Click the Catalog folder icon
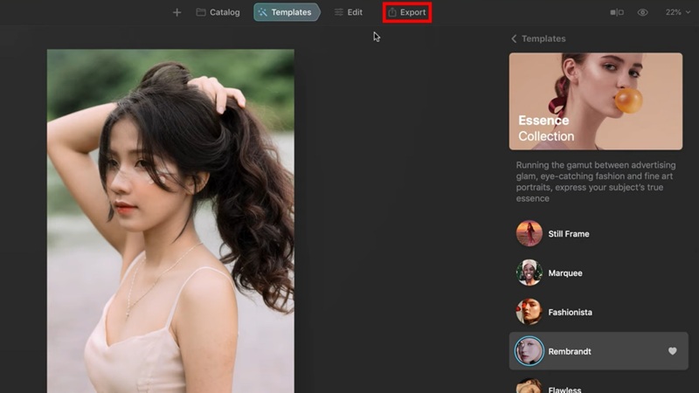The width and height of the screenshot is (699, 393). (x=201, y=12)
